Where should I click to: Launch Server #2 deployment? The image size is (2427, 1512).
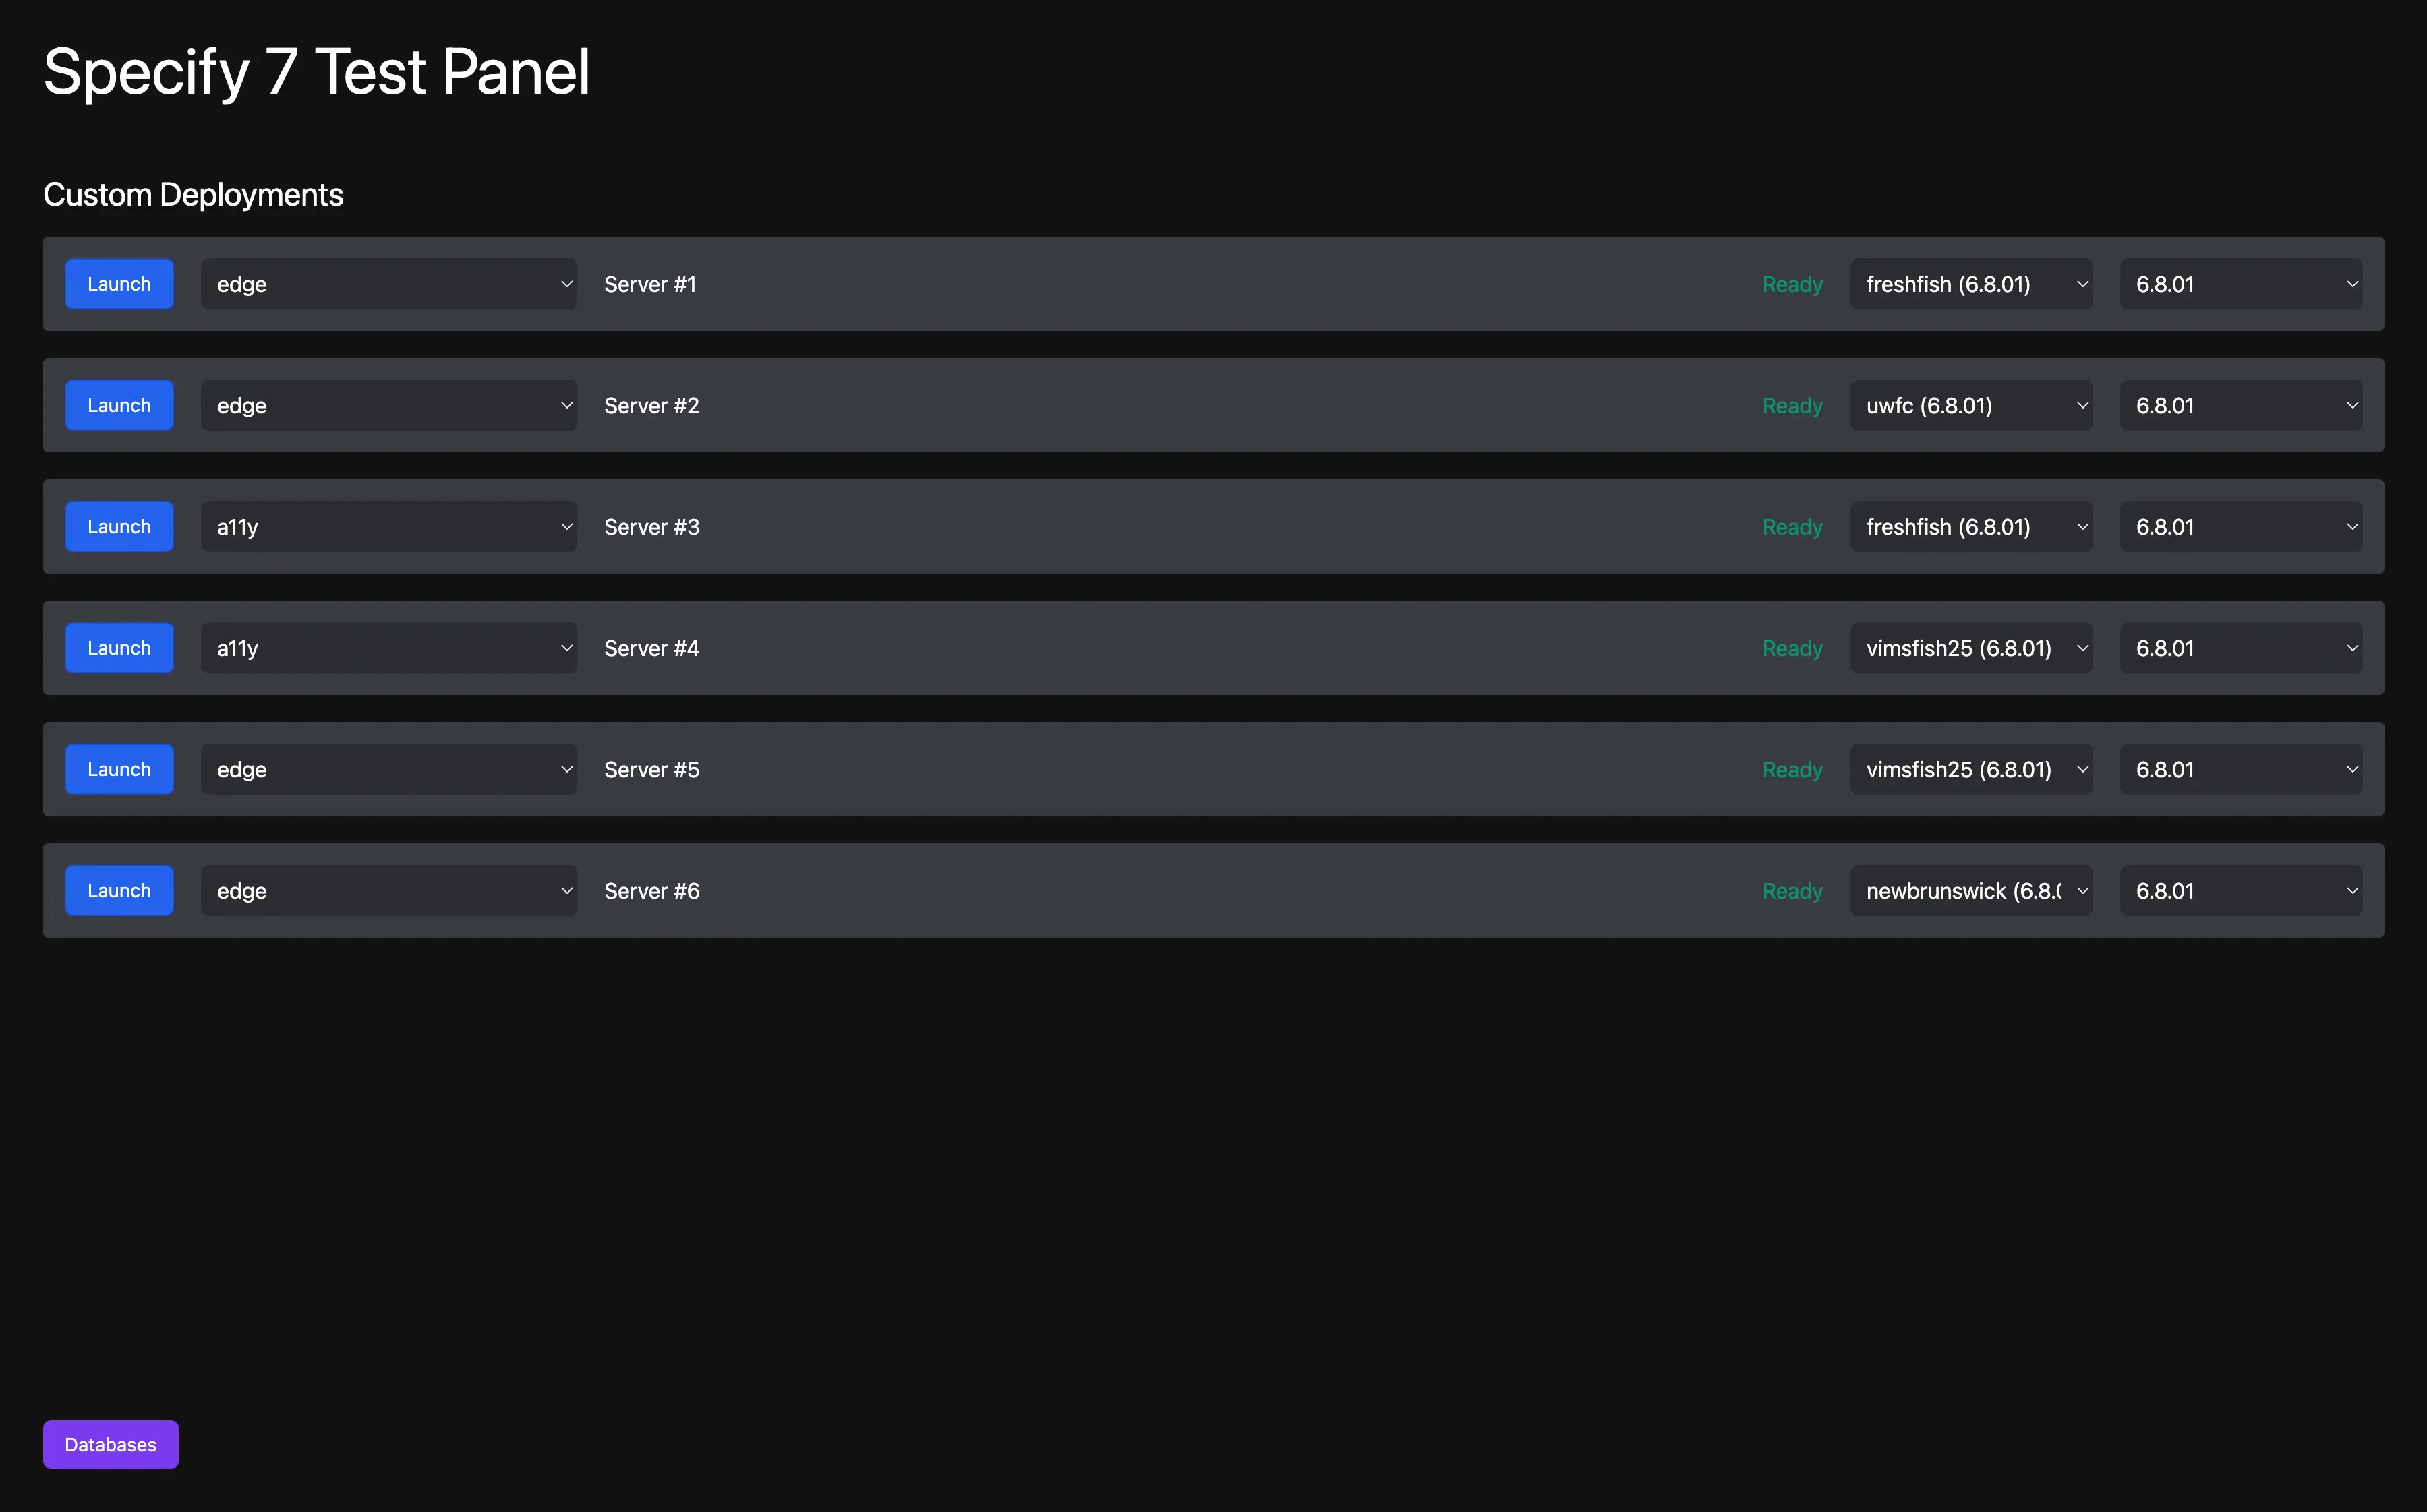119,405
